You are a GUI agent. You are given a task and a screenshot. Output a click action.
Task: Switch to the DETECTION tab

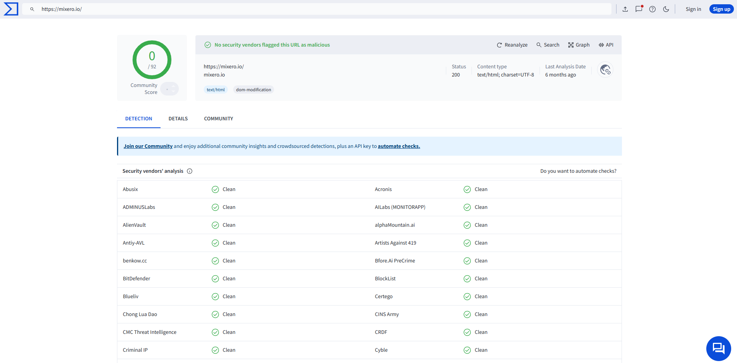point(139,119)
